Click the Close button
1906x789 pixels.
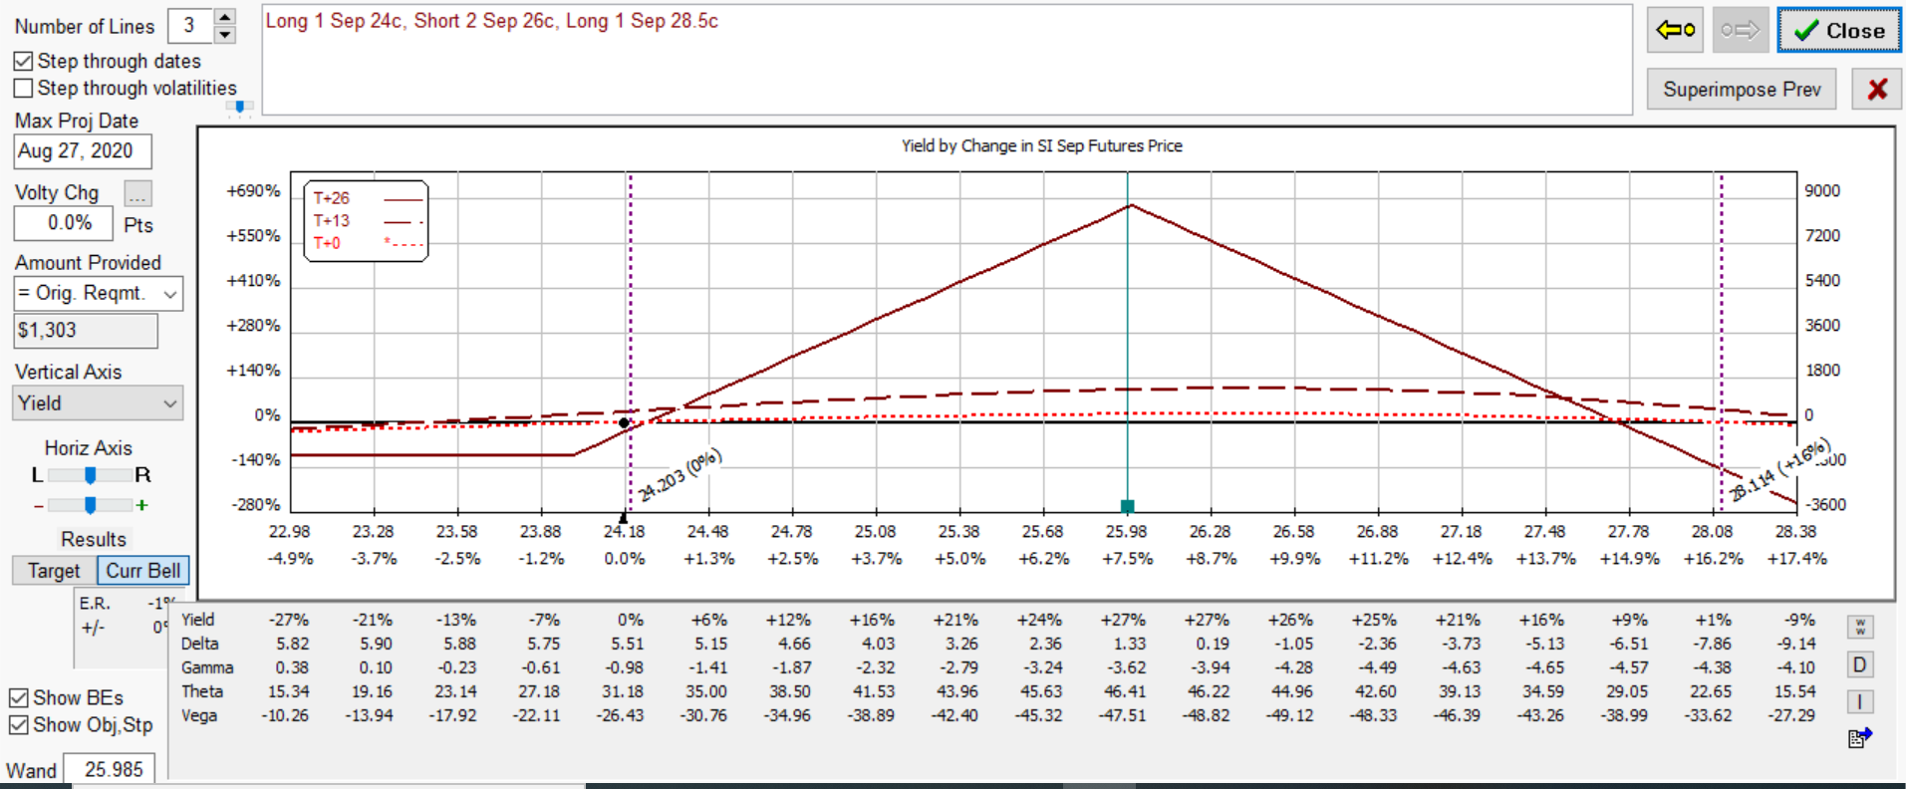(x=1839, y=30)
